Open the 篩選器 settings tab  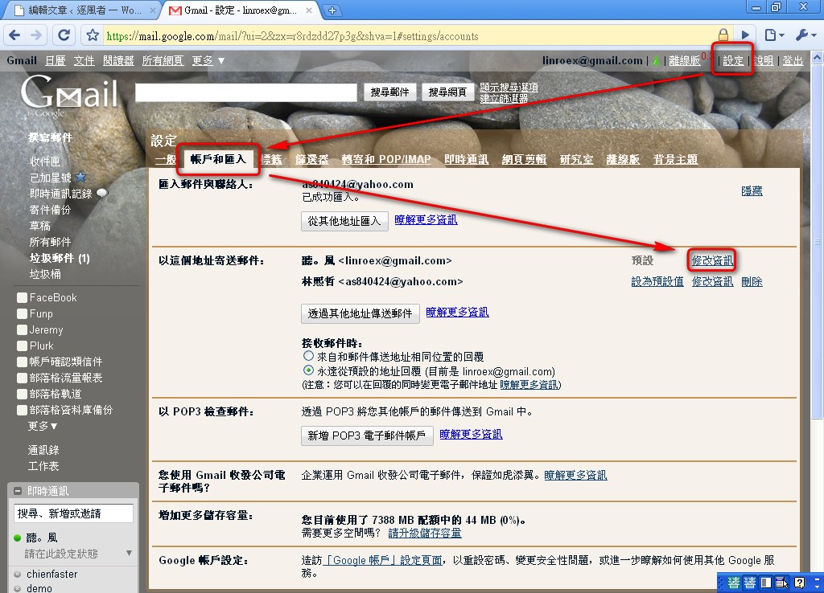tap(311, 160)
